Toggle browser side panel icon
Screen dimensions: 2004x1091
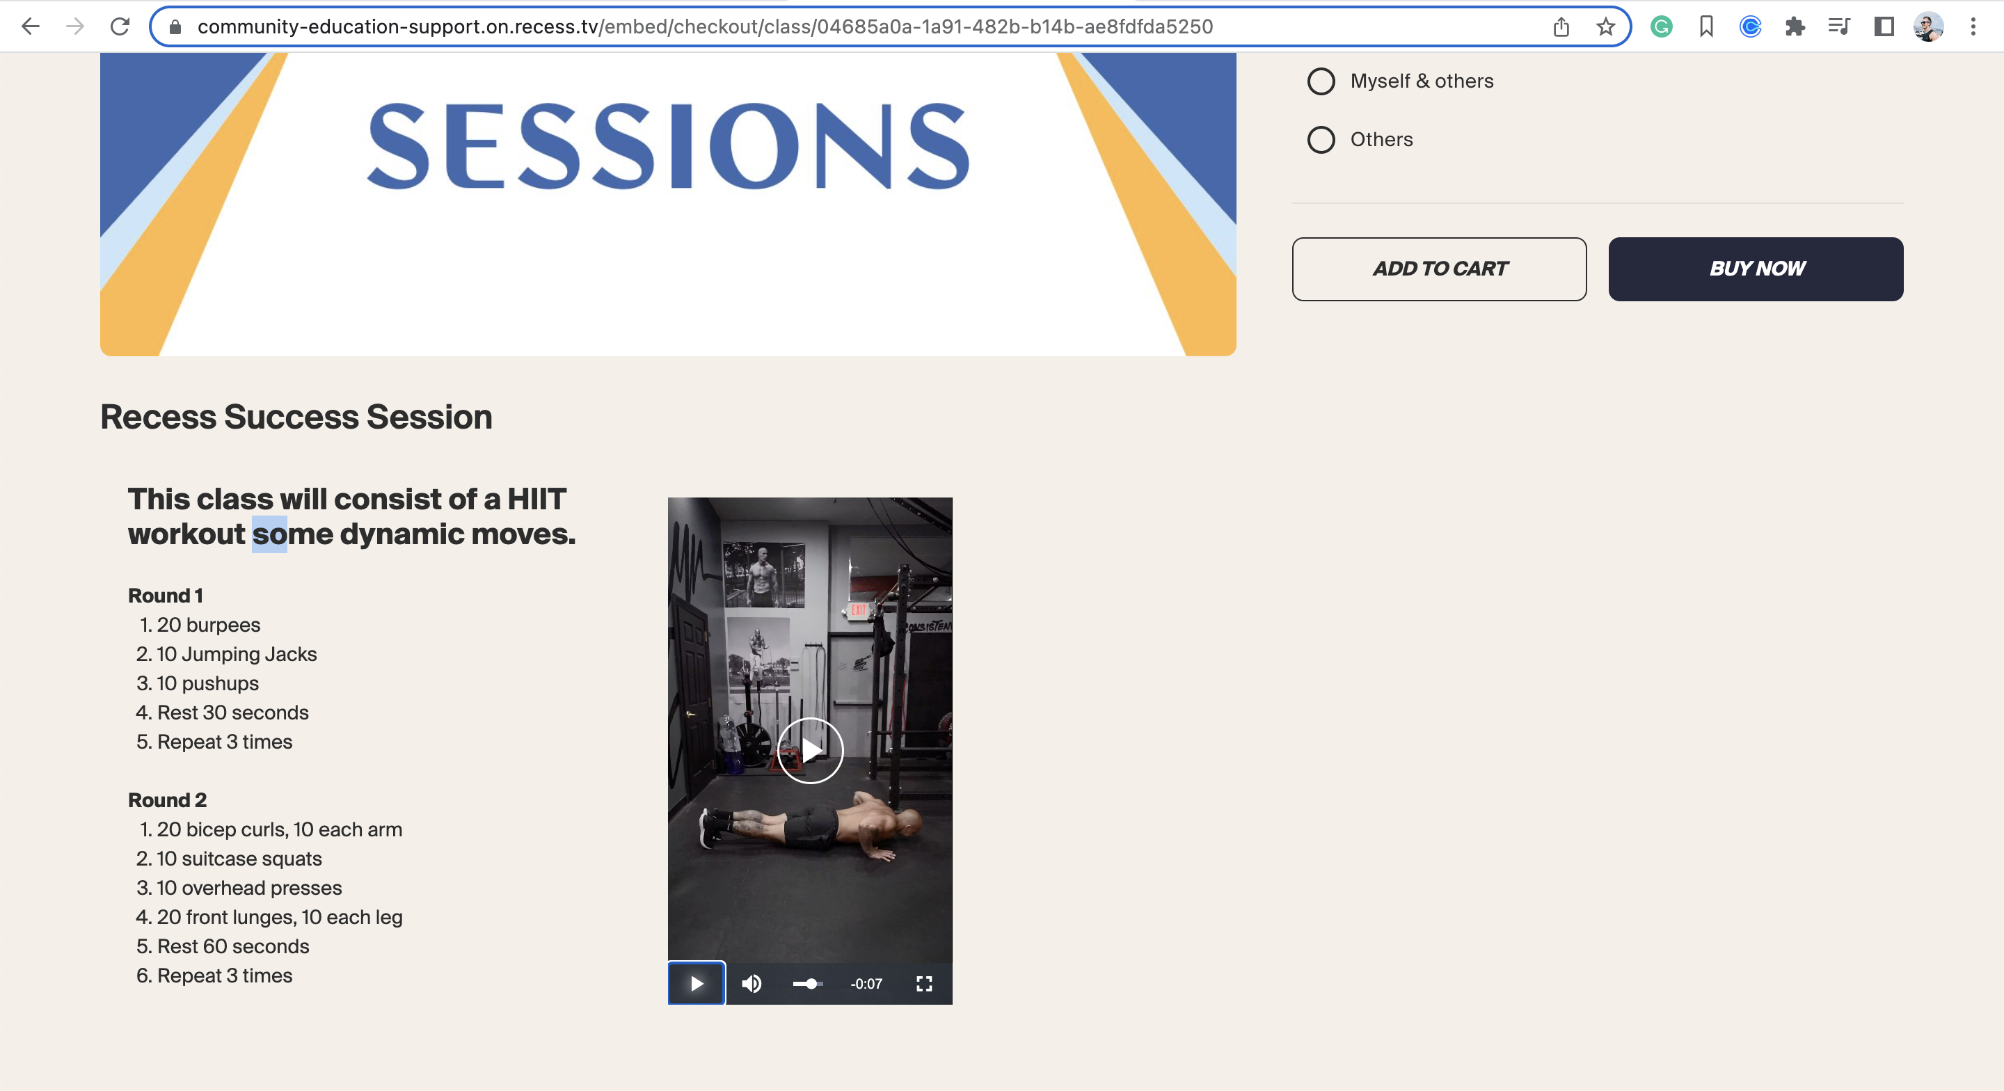coord(1884,27)
